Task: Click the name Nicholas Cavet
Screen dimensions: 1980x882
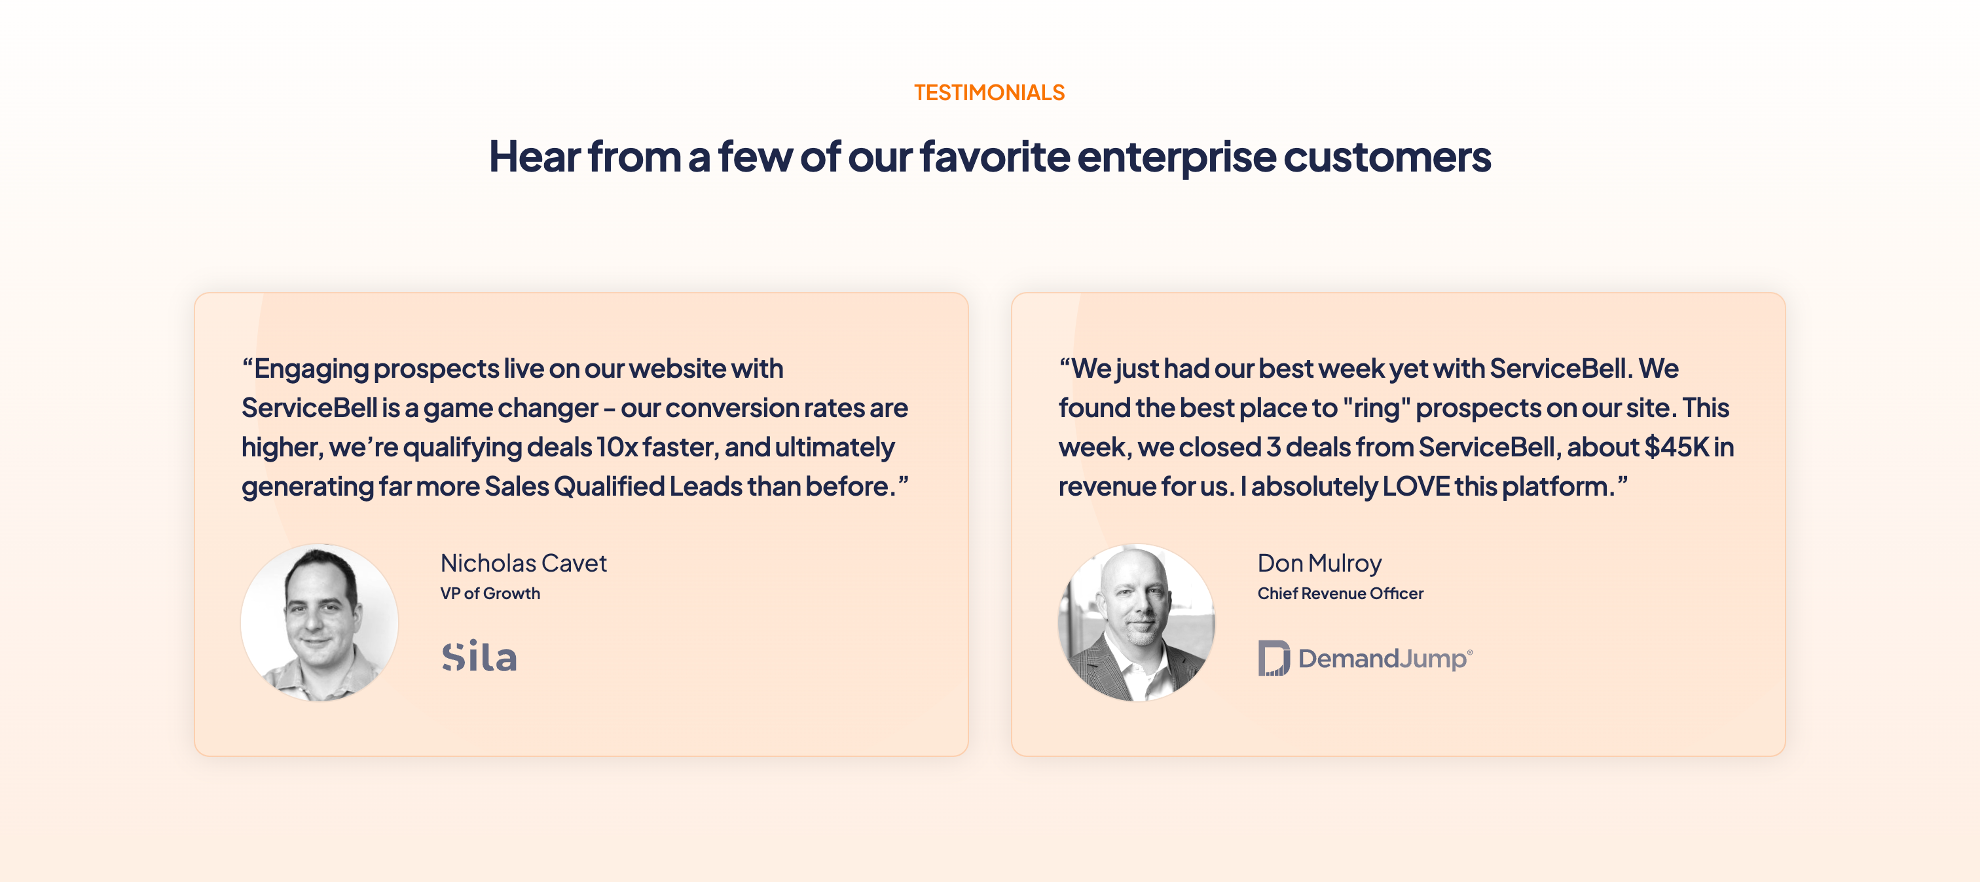Action: pyautogui.click(x=523, y=564)
